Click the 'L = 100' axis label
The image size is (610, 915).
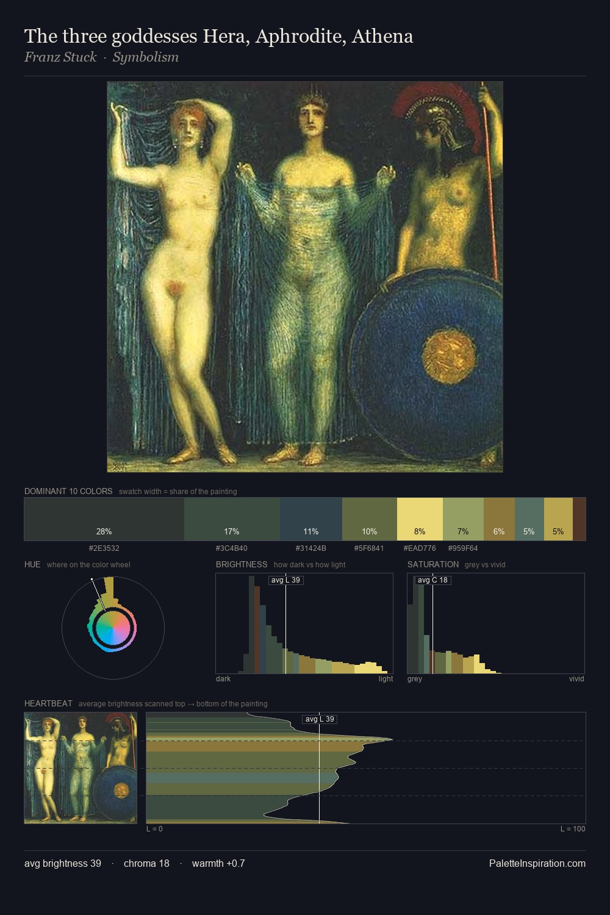coord(573,829)
